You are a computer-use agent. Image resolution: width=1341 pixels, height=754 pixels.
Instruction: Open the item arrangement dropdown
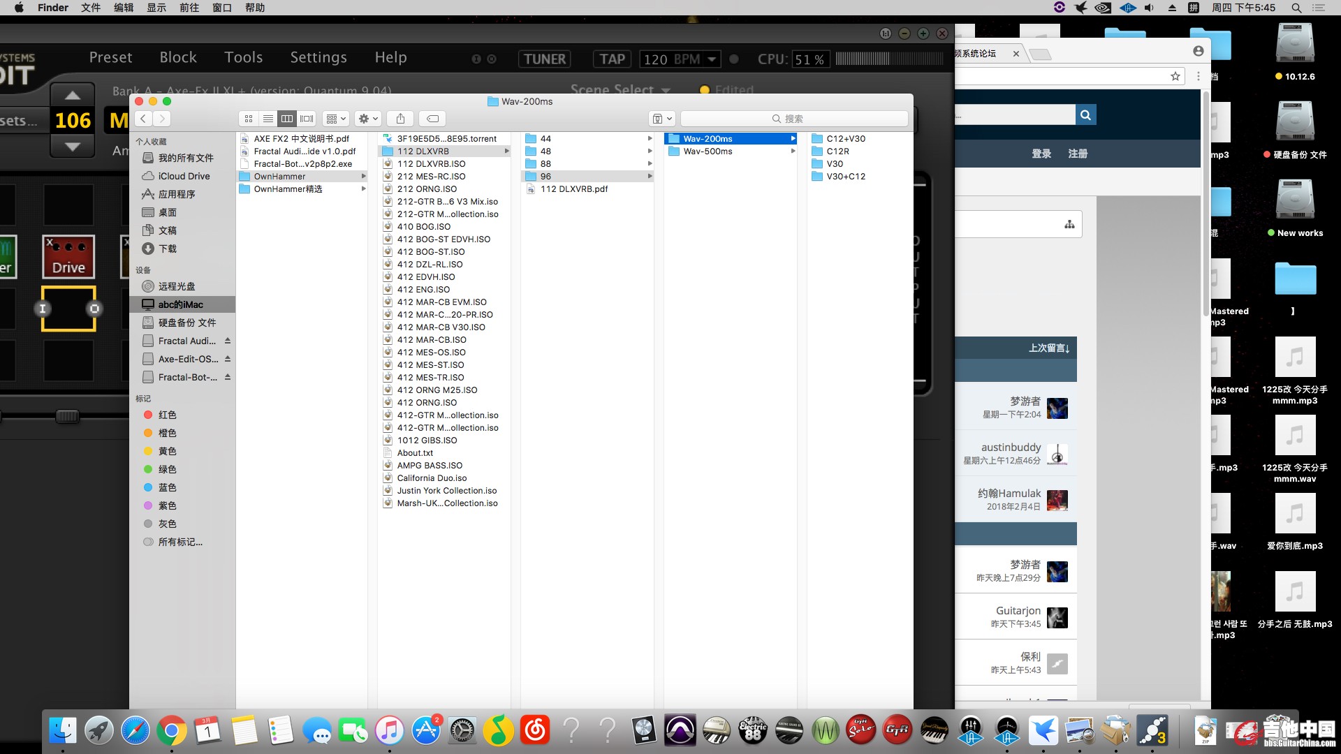point(336,119)
